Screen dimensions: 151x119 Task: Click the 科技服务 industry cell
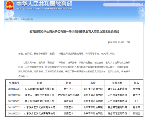click(69, 101)
